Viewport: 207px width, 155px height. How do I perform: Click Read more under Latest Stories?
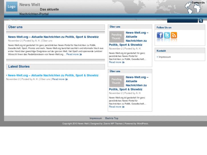[x=60, y=79]
